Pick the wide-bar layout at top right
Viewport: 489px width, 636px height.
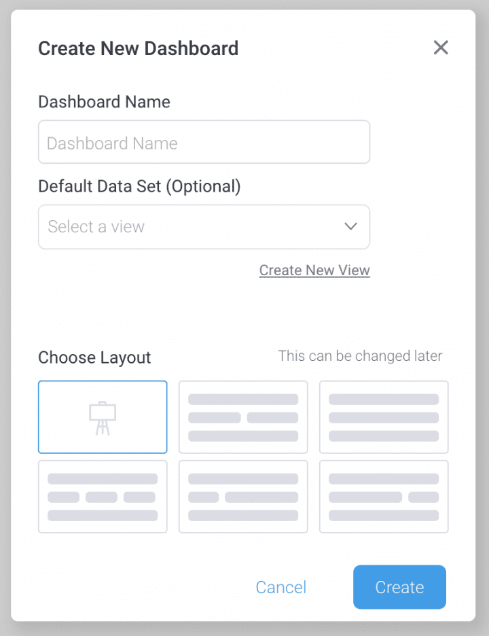384,417
